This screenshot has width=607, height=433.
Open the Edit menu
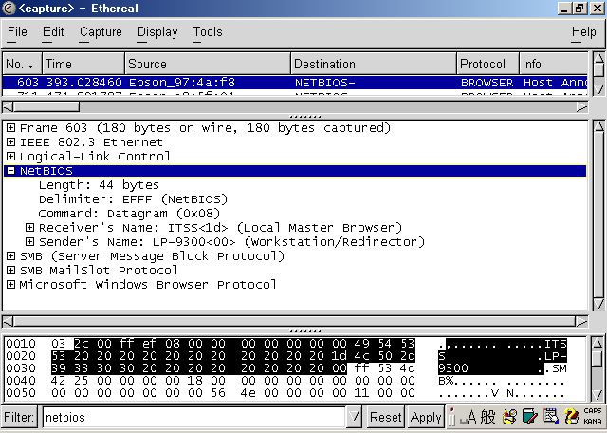point(53,31)
